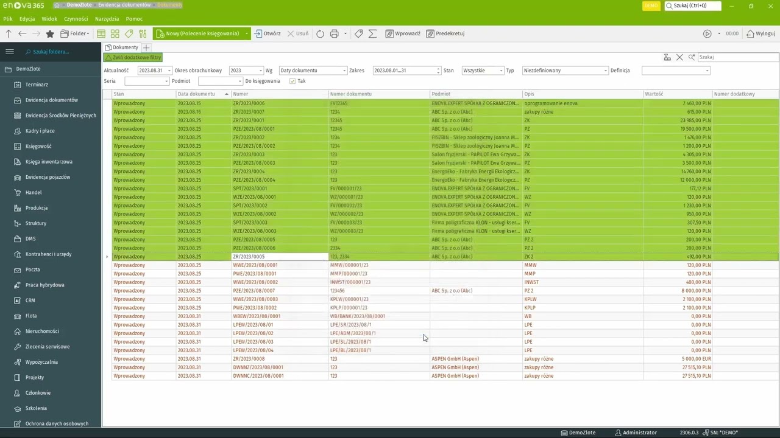Open the Stan Wszystkie dropdown
Image resolution: width=780 pixels, height=438 pixels.
click(x=501, y=71)
